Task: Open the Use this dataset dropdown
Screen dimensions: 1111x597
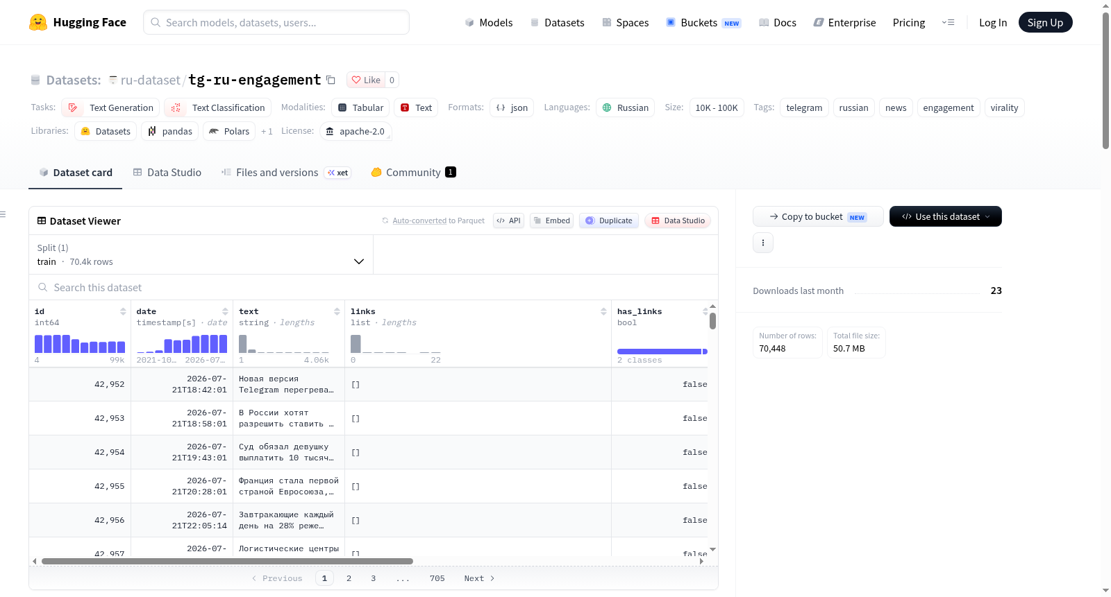Action: tap(946, 216)
